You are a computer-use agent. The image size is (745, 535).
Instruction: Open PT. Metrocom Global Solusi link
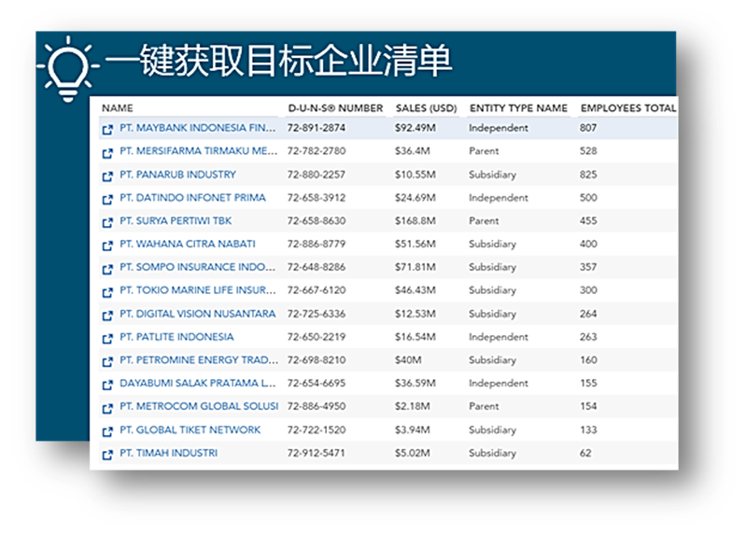[x=199, y=407]
